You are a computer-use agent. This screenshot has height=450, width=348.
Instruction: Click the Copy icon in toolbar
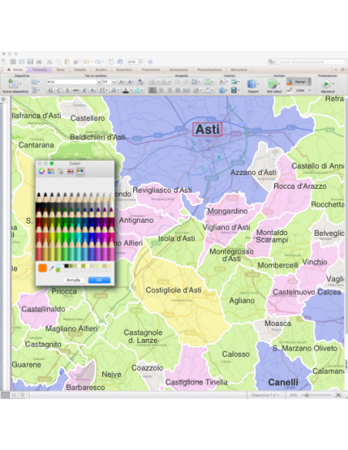click(59, 62)
